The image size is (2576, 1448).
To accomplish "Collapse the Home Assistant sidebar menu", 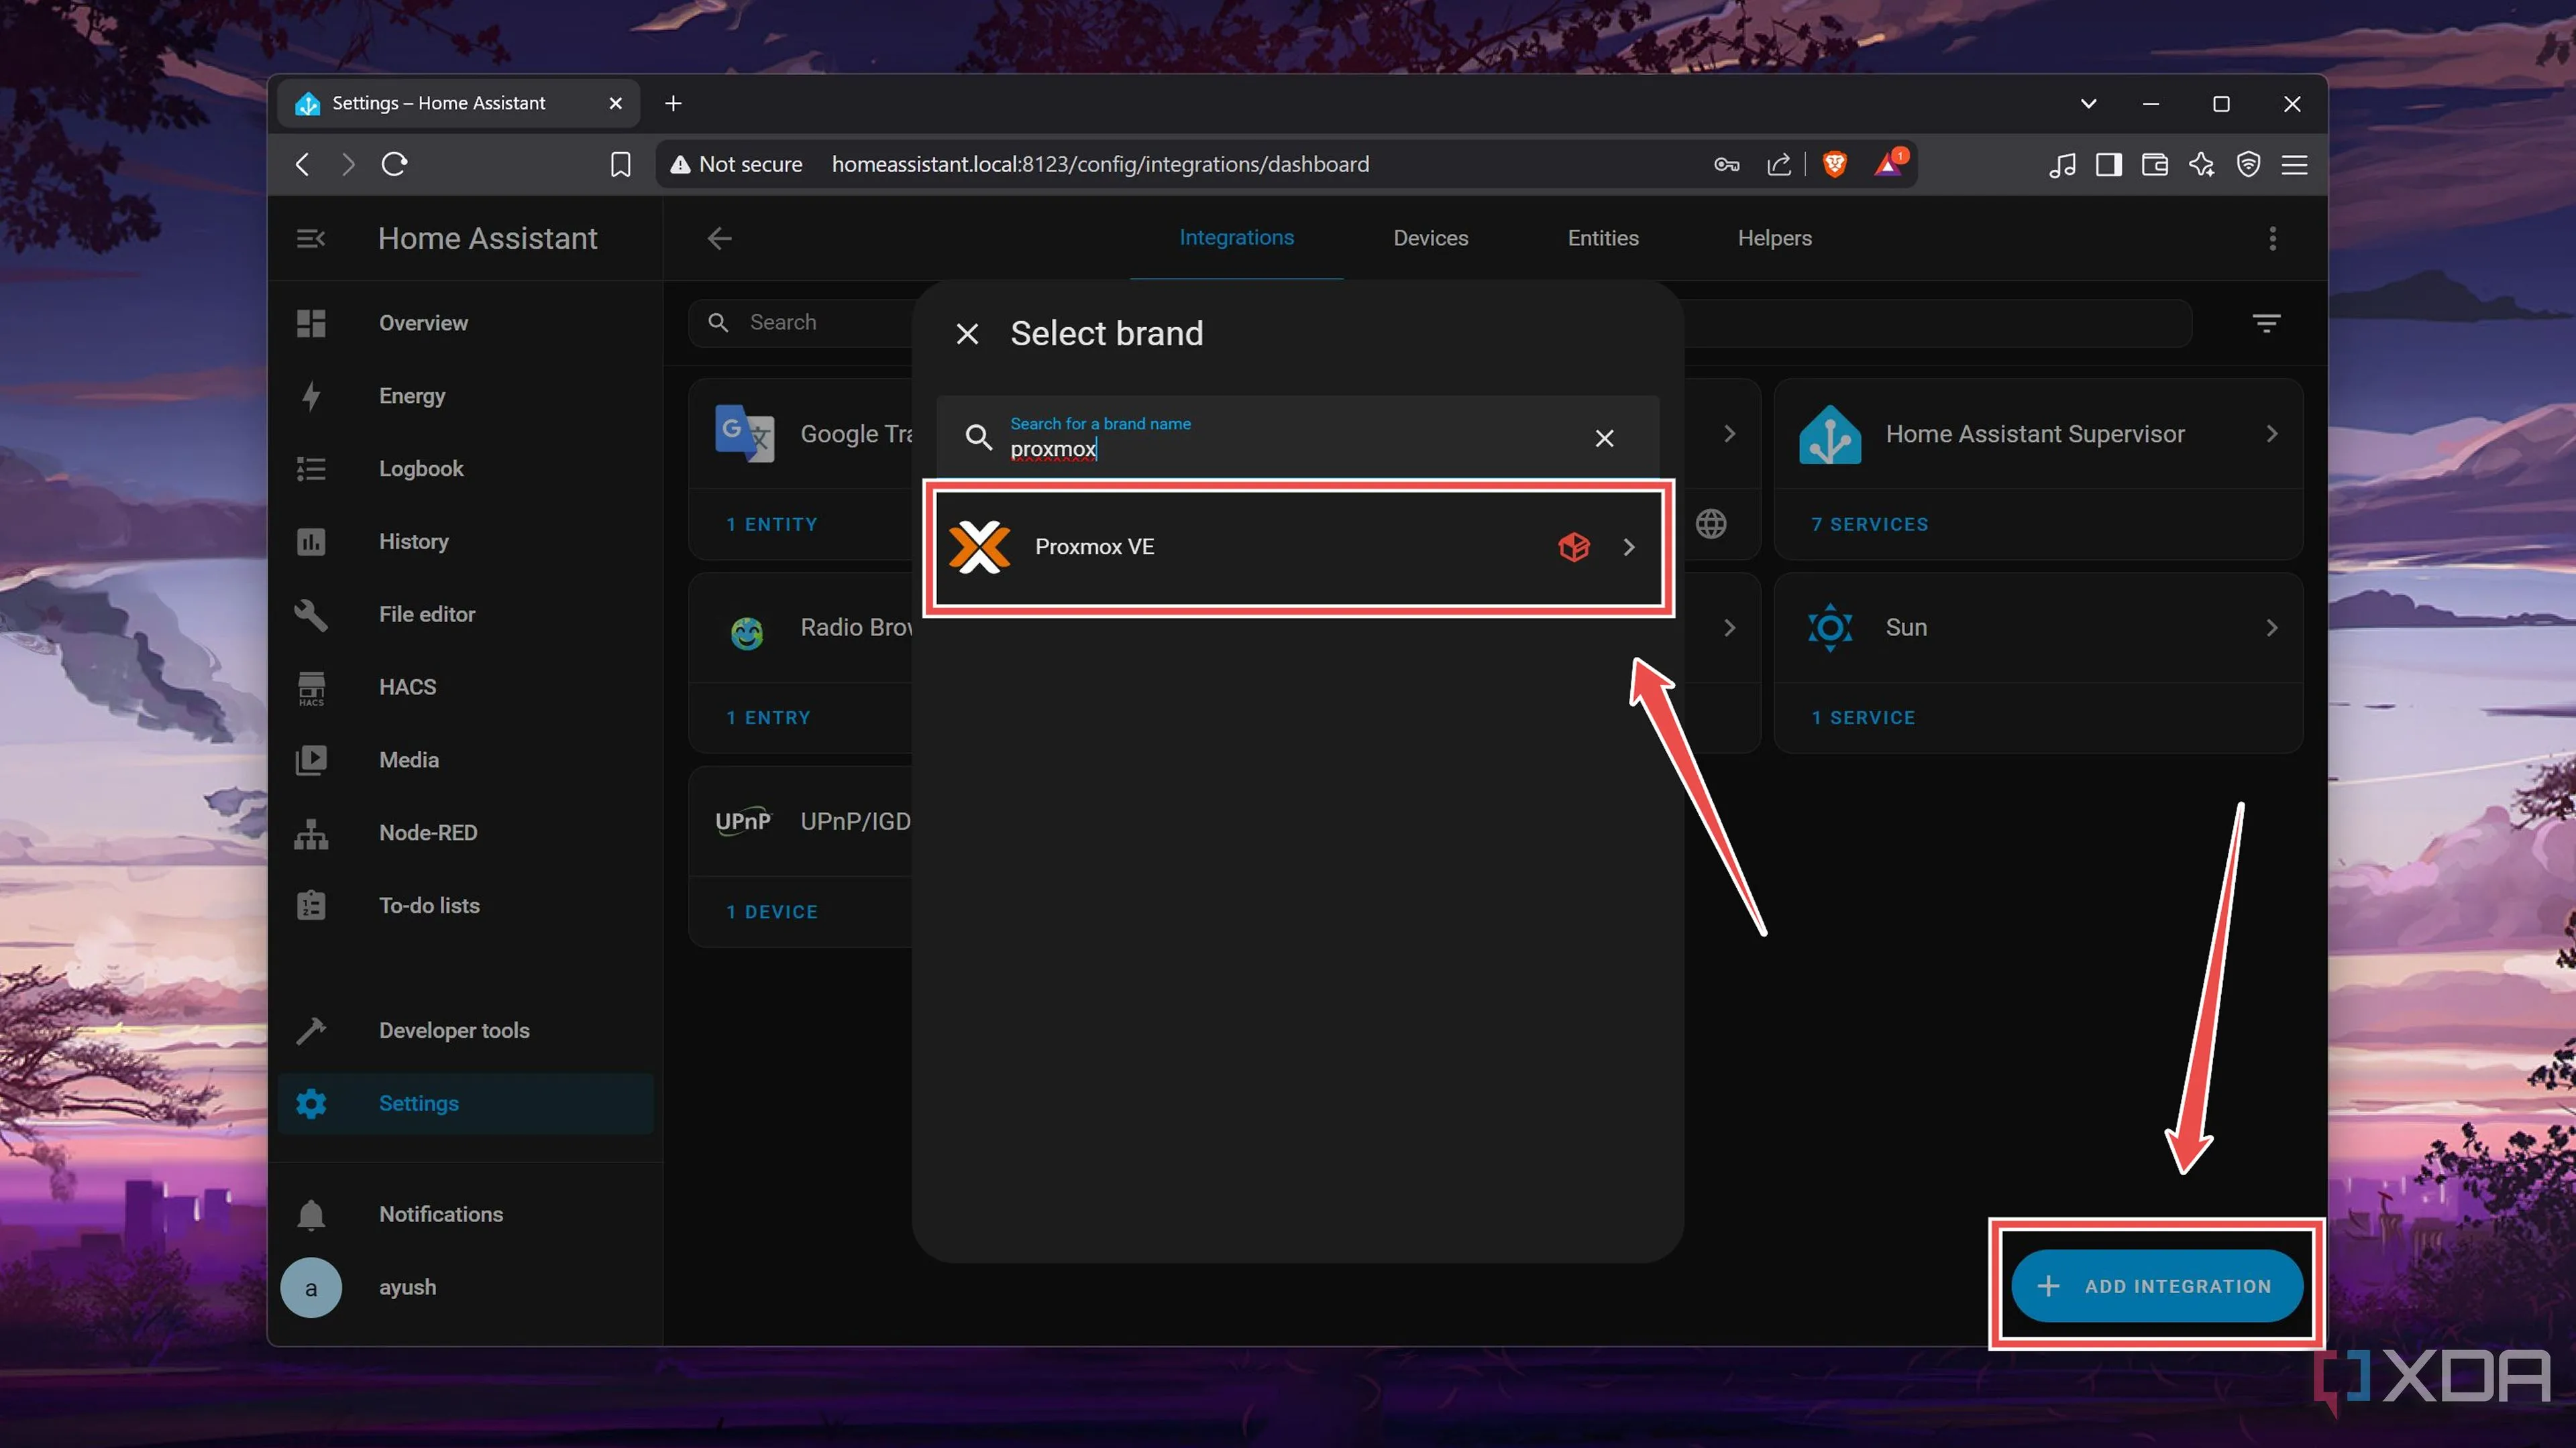I will tap(311, 238).
